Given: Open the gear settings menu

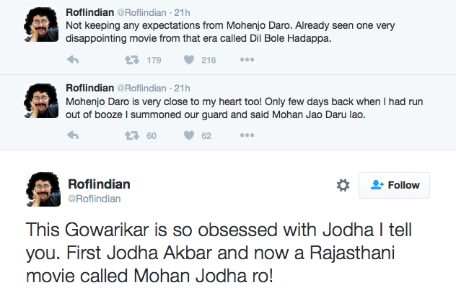Looking at the screenshot, I should click(x=343, y=185).
